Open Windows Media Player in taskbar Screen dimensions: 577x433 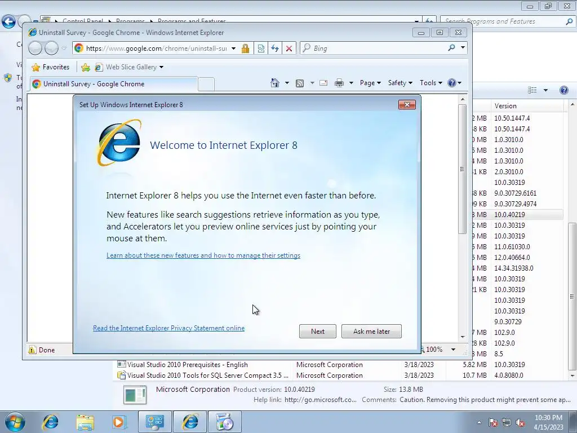tap(119, 422)
